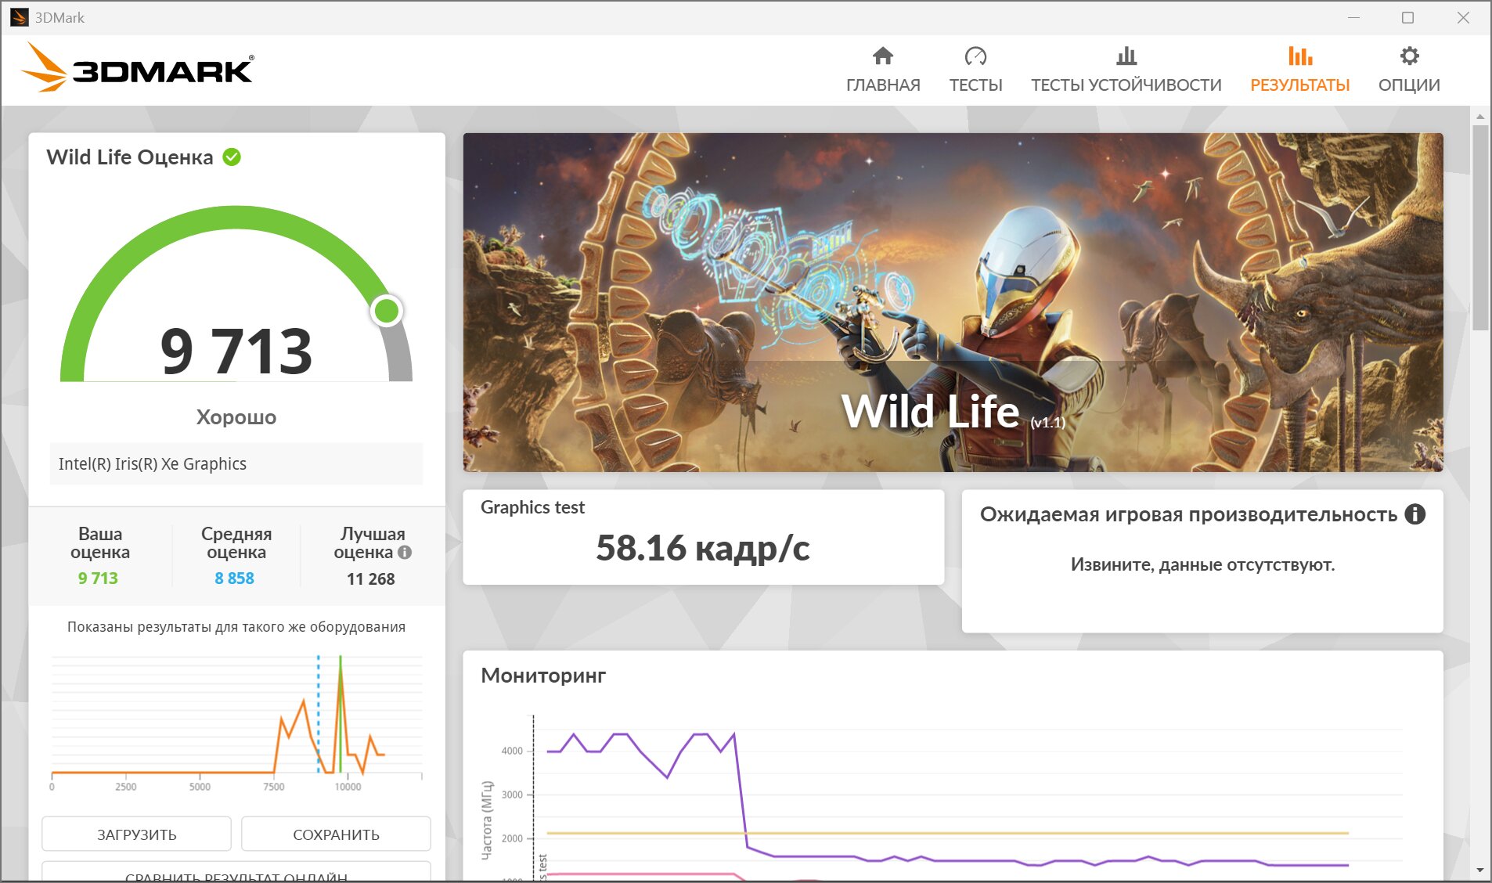
Task: Click СРАВНИТЬ РЕЗУЛЬТАТ ОНЛАЙН button
Action: (x=236, y=873)
